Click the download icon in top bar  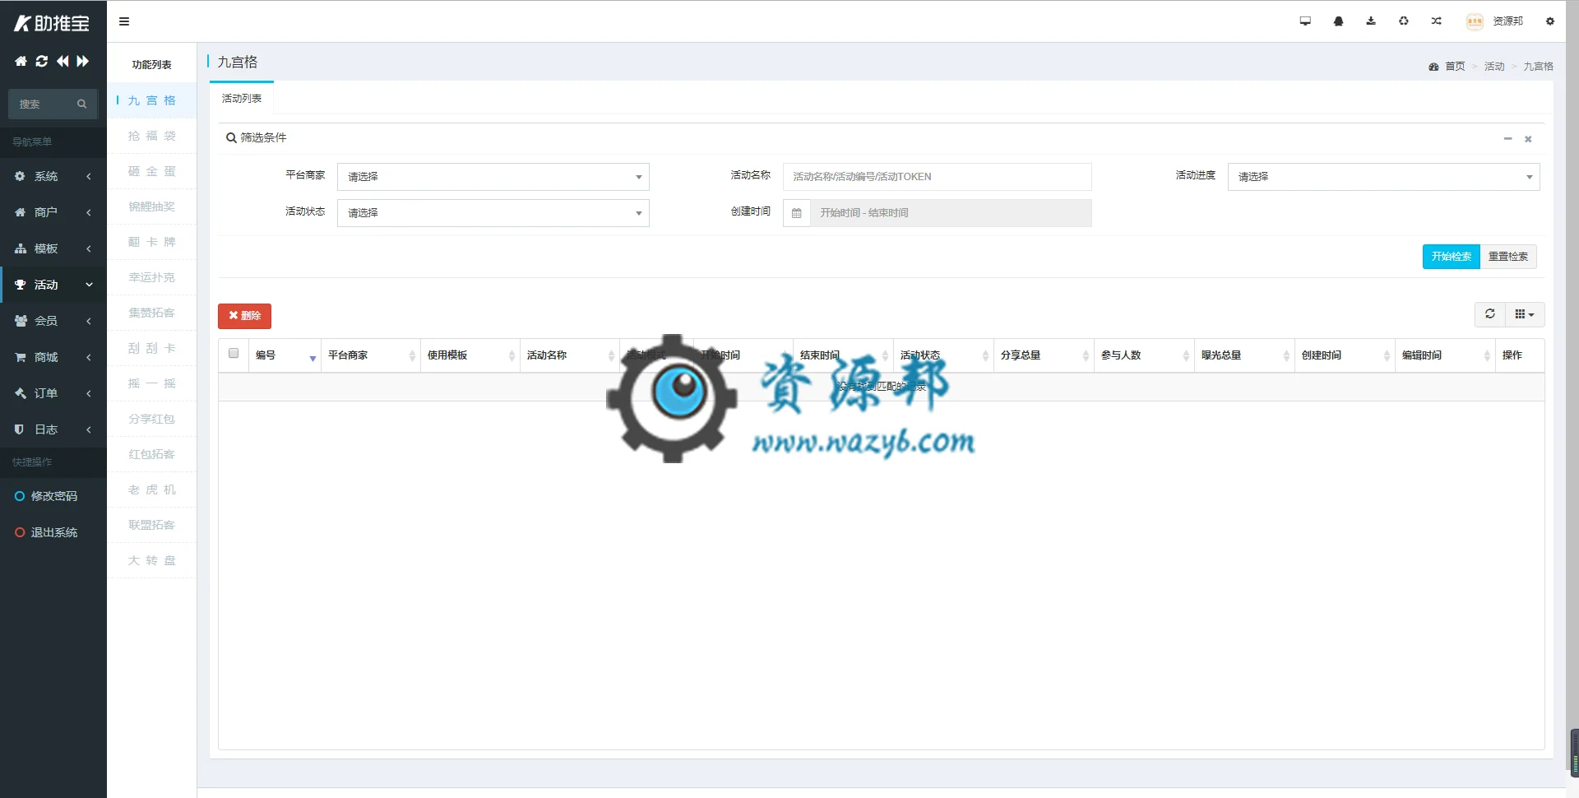tap(1371, 21)
